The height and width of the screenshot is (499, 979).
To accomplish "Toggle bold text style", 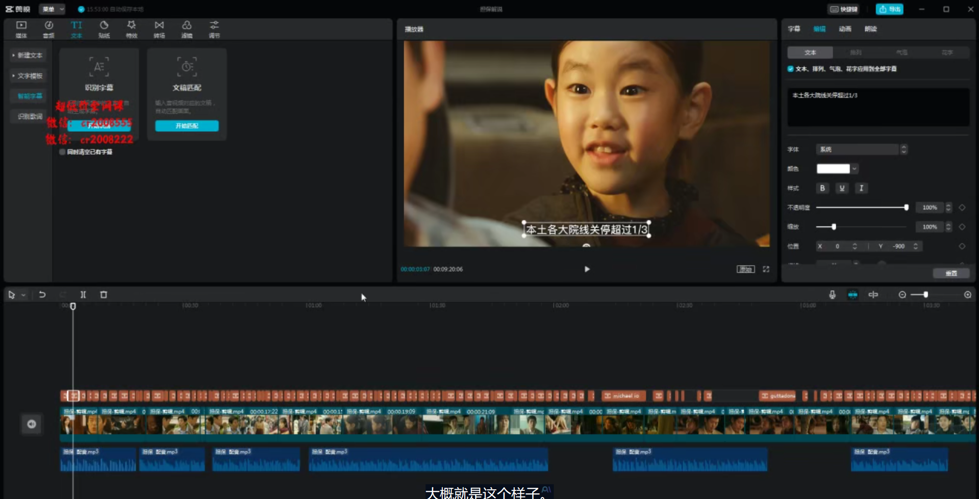I will coord(822,188).
